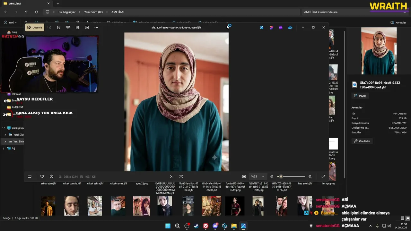Open the Designer app icon in Photos title bar
411x231 pixels.
[271, 28]
